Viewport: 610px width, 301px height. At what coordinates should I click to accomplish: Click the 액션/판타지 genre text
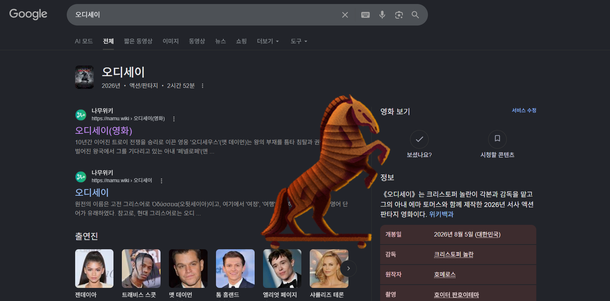(144, 86)
